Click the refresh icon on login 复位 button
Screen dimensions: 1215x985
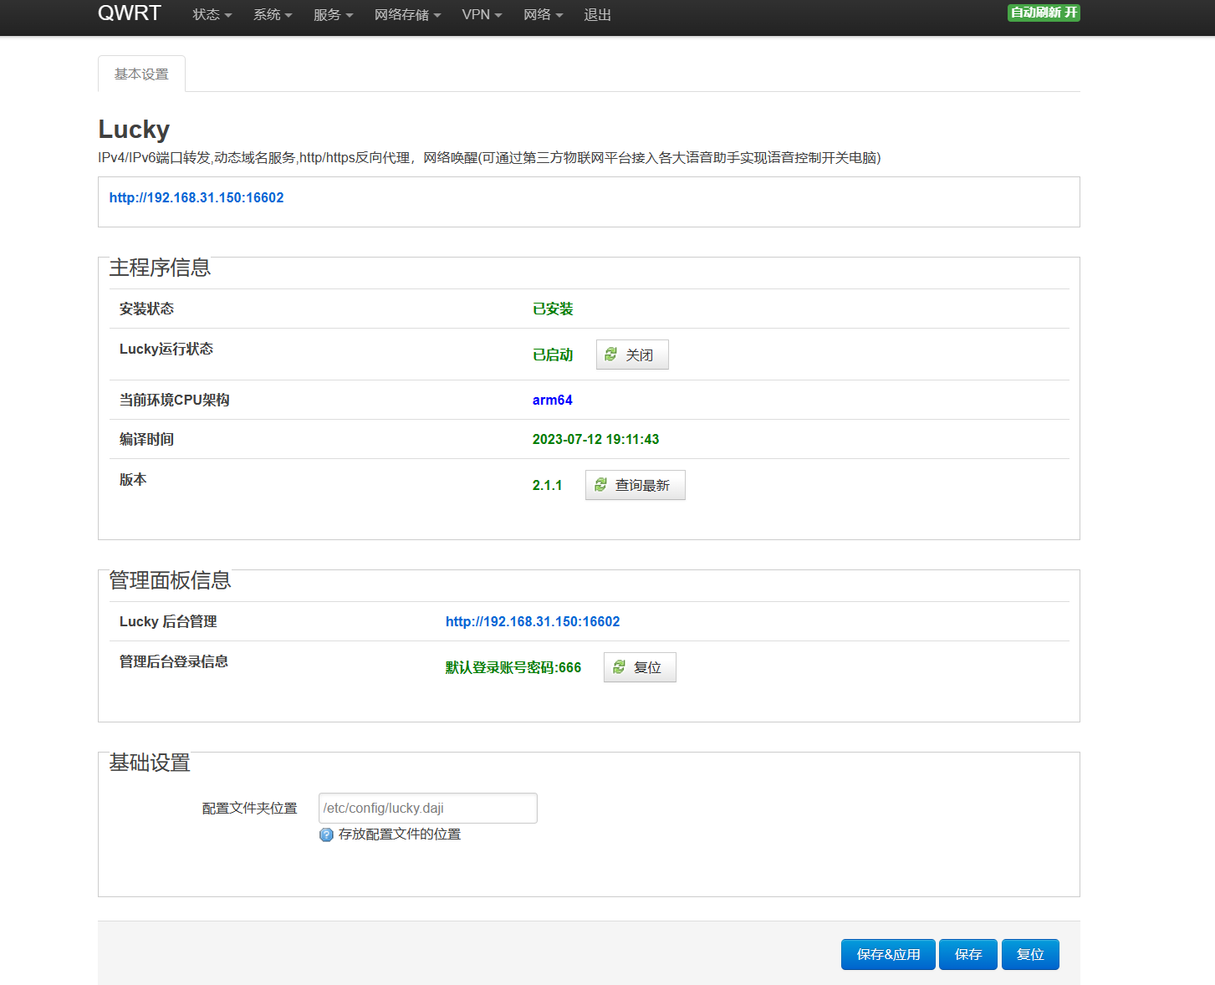619,666
